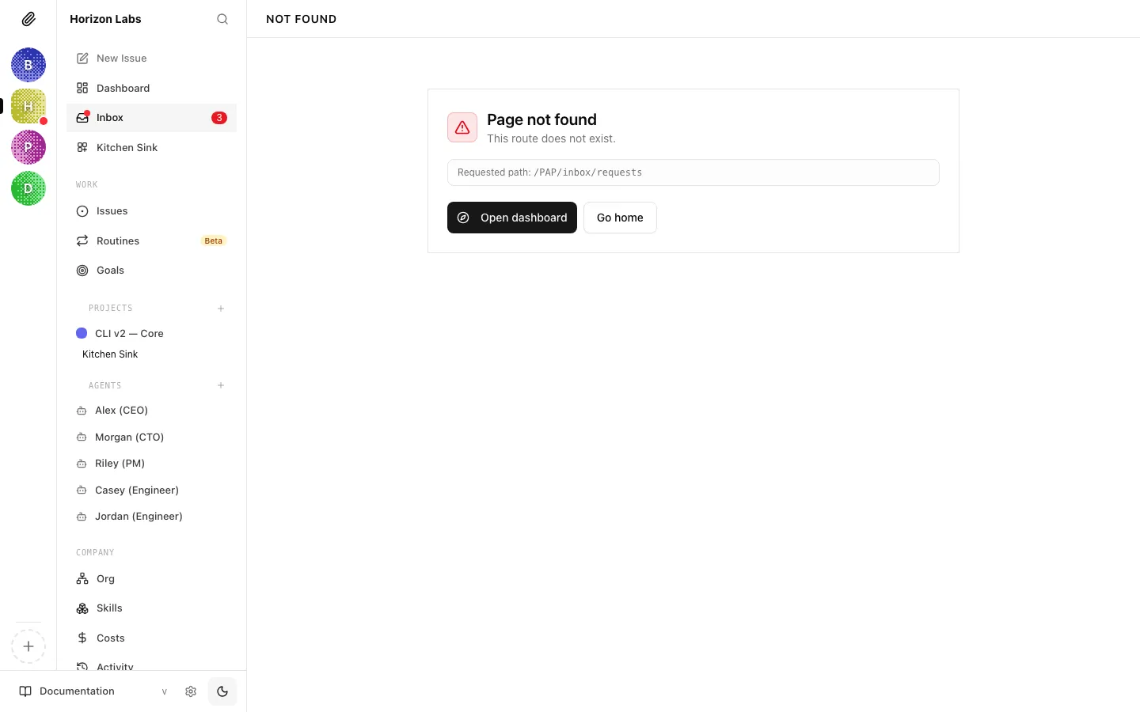This screenshot has width=1140, height=712.
Task: Open Routines section
Action: pos(151,240)
